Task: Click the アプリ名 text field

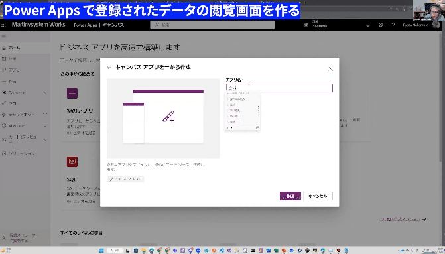Action: (x=279, y=88)
